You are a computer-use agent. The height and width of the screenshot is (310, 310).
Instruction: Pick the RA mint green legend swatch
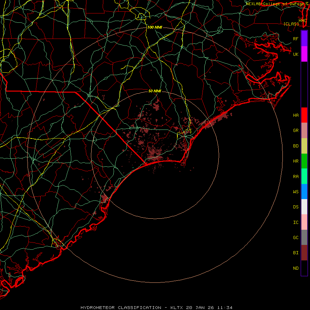coord(304,176)
